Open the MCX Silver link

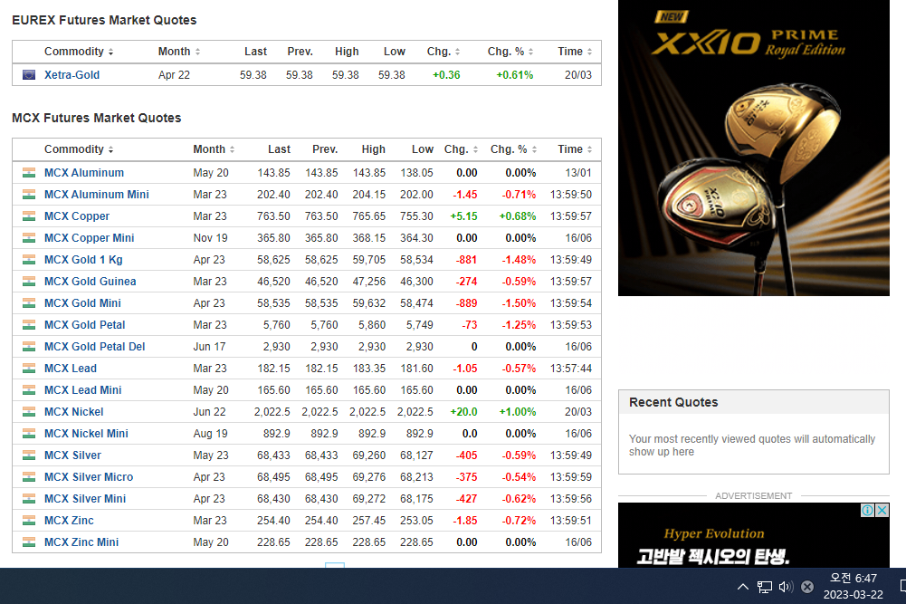pyautogui.click(x=72, y=455)
